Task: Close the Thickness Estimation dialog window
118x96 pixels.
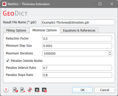Action: 112,4
